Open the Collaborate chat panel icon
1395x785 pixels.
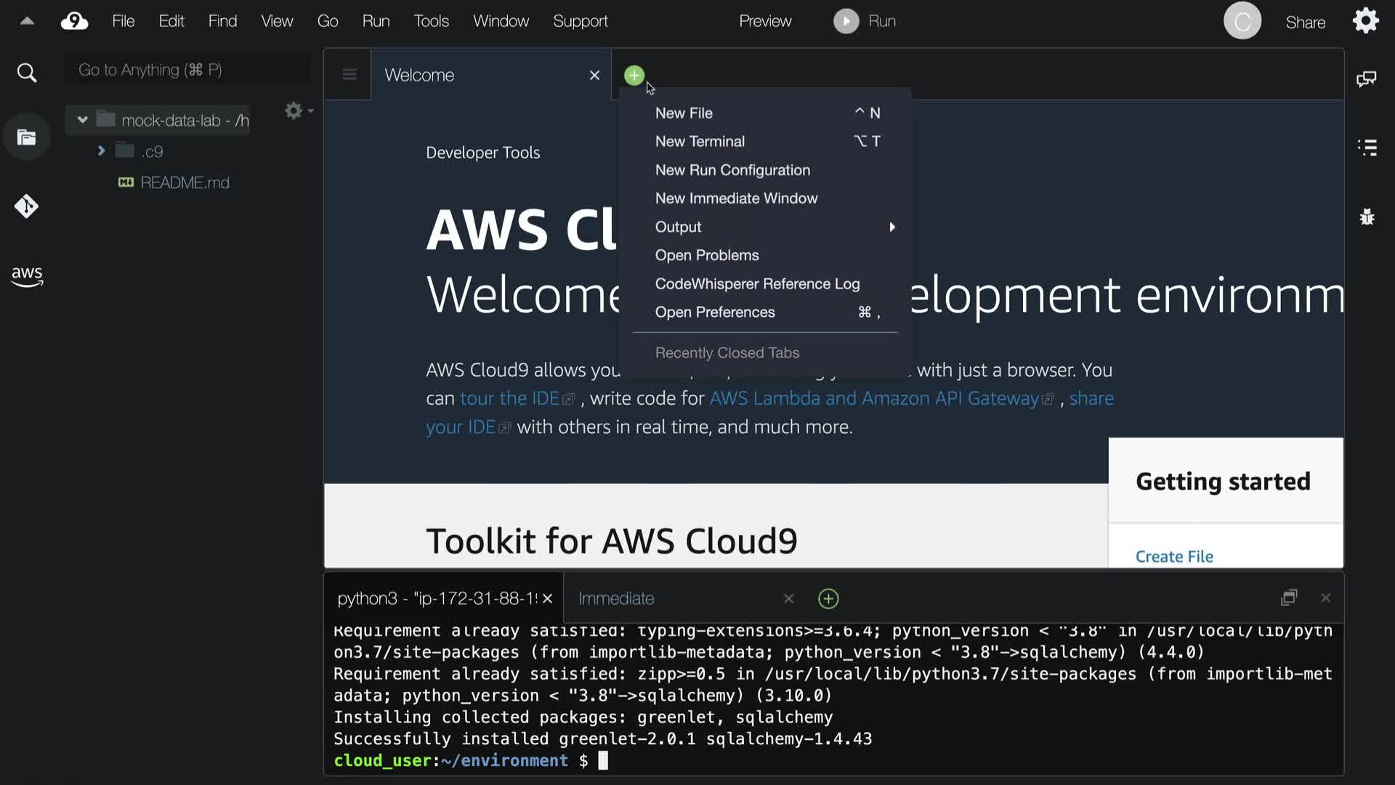tap(1367, 78)
